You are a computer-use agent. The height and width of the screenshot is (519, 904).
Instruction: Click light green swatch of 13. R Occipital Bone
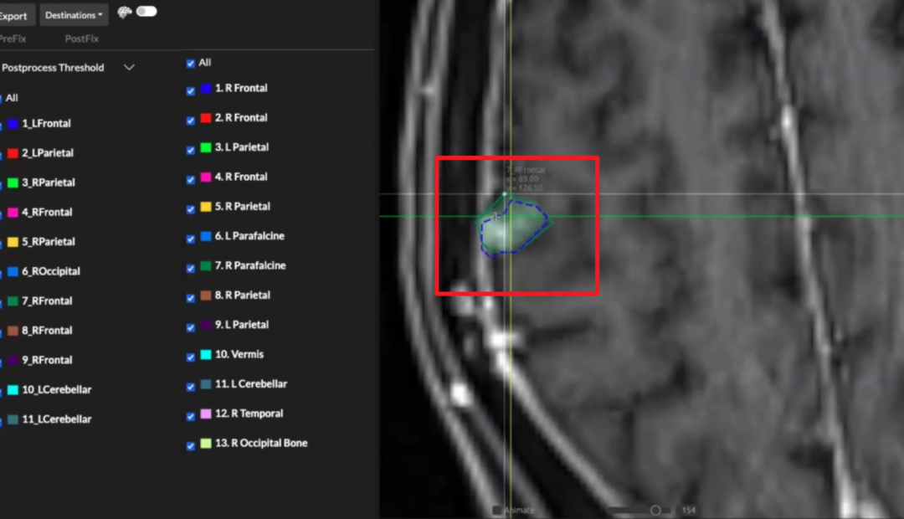[x=206, y=444]
